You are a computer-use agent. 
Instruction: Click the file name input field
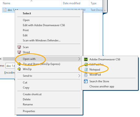tap(10, 66)
